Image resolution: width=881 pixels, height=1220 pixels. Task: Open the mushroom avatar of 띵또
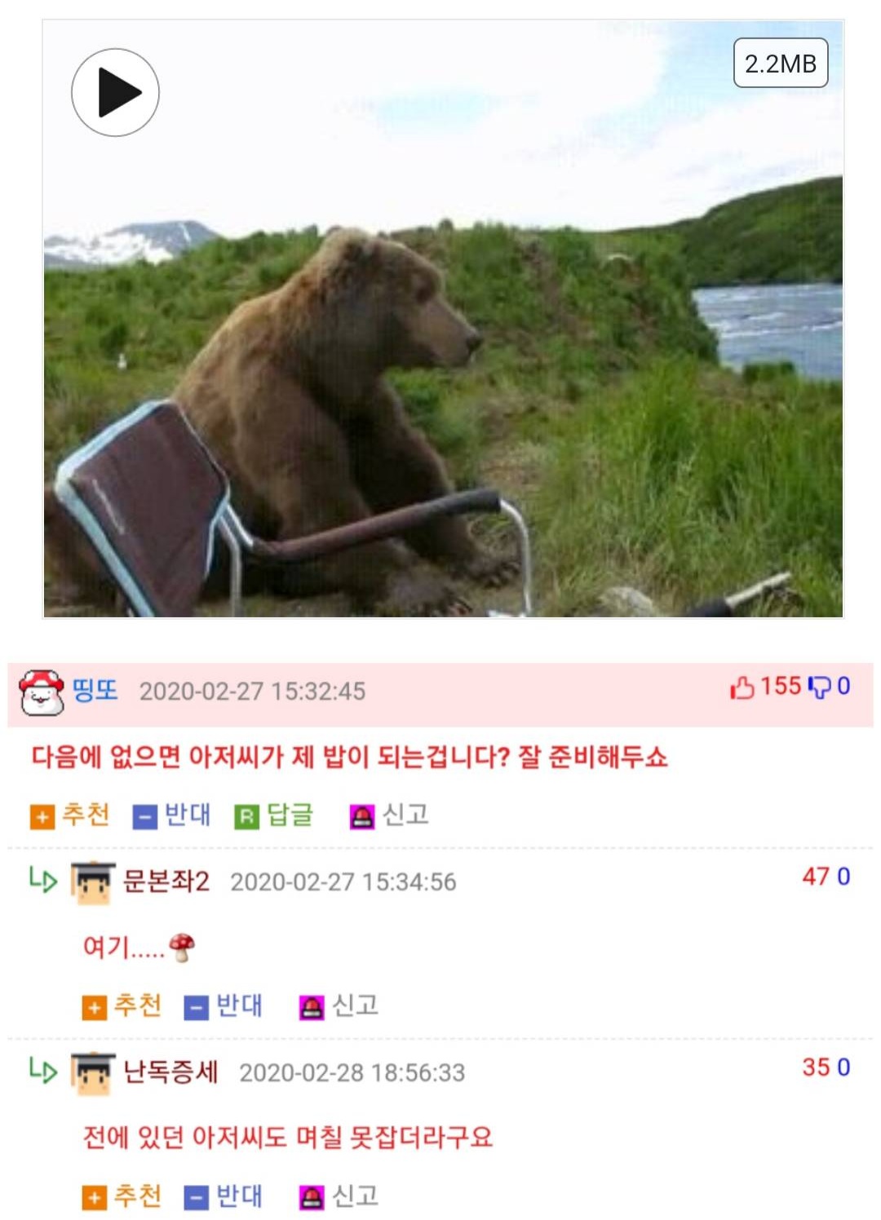42,692
